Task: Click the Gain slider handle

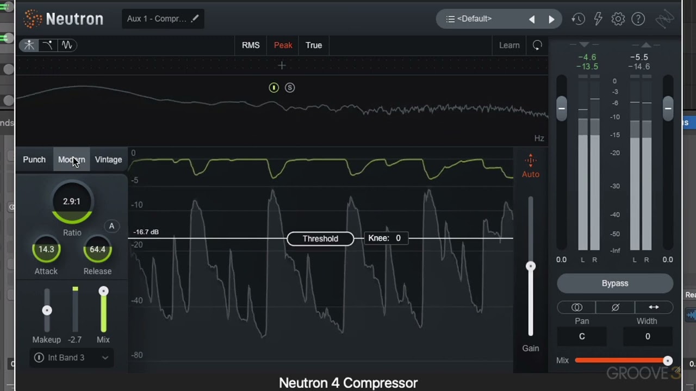Action: pyautogui.click(x=531, y=266)
